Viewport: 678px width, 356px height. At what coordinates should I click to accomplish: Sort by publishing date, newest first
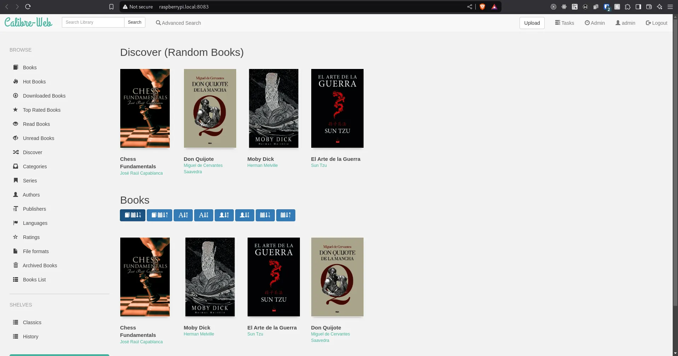coord(265,215)
